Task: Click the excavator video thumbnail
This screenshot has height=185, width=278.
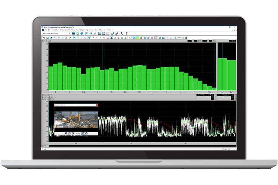Action: pyautogui.click(x=76, y=119)
